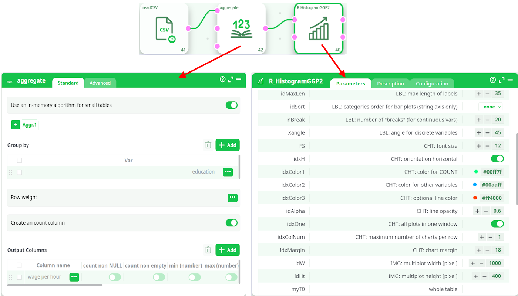Switch to the Advanced tab

100,83
